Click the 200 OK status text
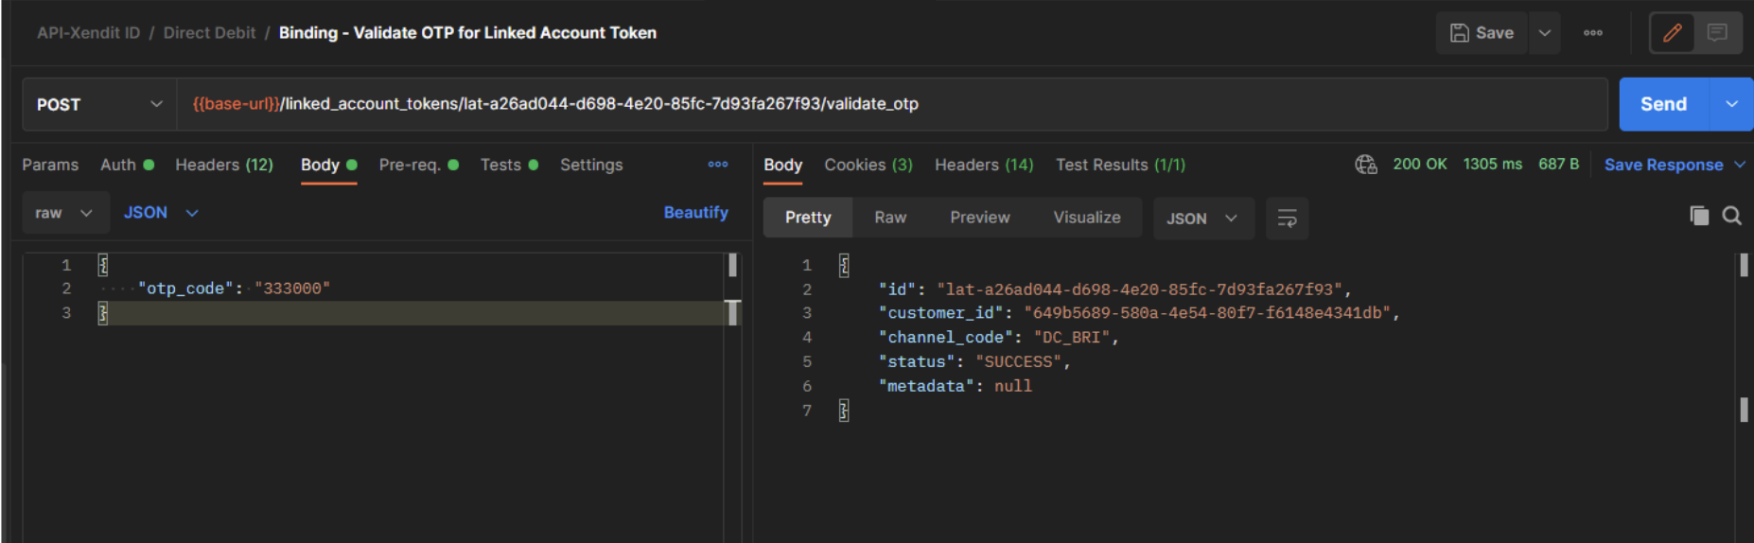This screenshot has width=1754, height=543. [1419, 164]
